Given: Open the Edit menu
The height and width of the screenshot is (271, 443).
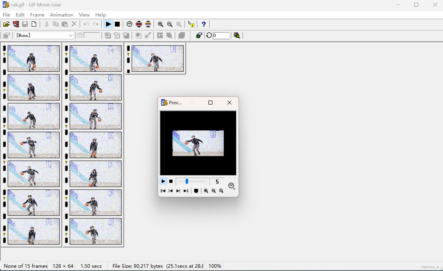Looking at the screenshot, I should [20, 15].
